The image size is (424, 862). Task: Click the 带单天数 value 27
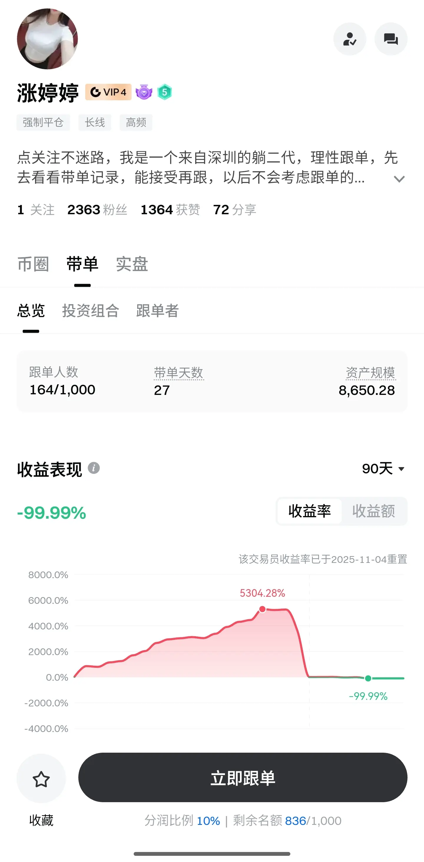pyautogui.click(x=162, y=390)
